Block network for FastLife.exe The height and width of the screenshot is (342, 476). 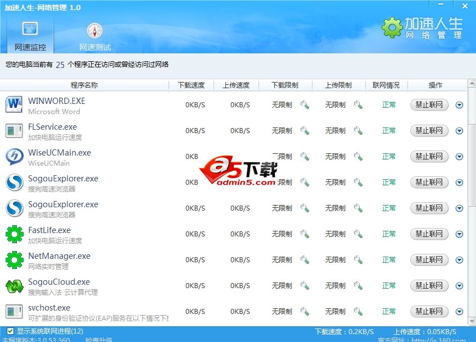(x=429, y=234)
